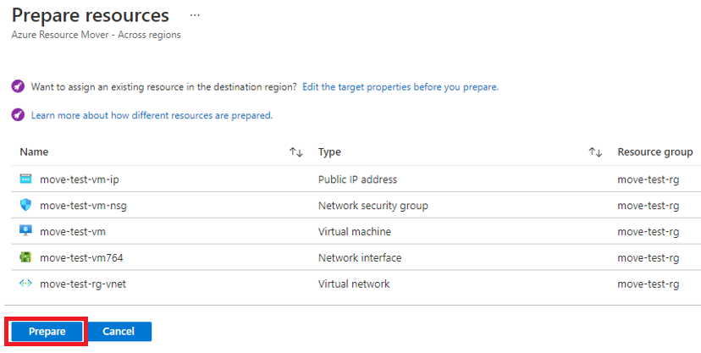Click move-test-rg in the move-test-vm-ip row
The image size is (701, 353).
coord(649,179)
